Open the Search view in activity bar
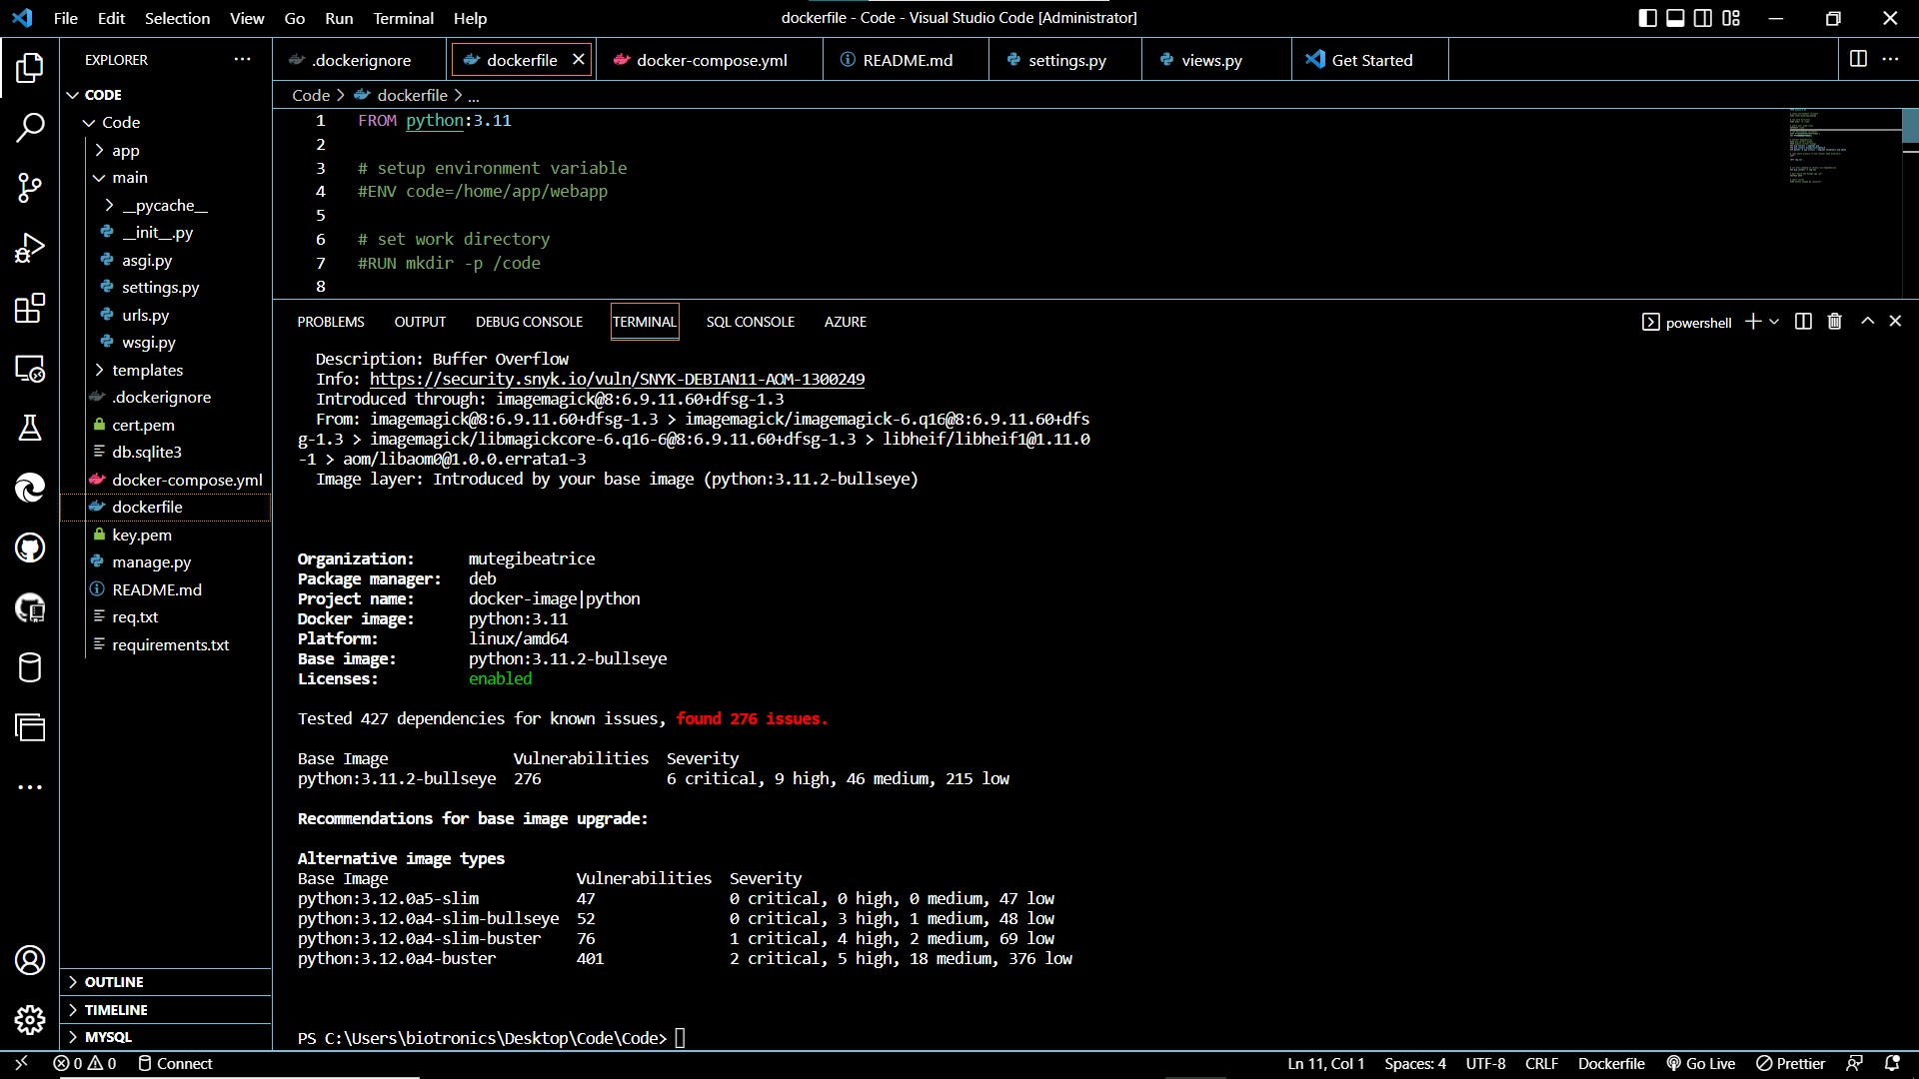Screen dimensions: 1919x1079 click(30, 128)
